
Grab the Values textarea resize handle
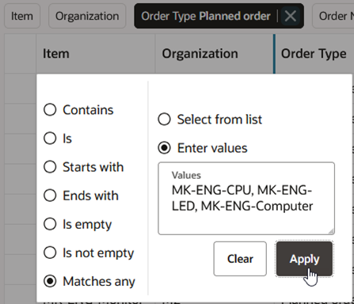click(x=331, y=231)
